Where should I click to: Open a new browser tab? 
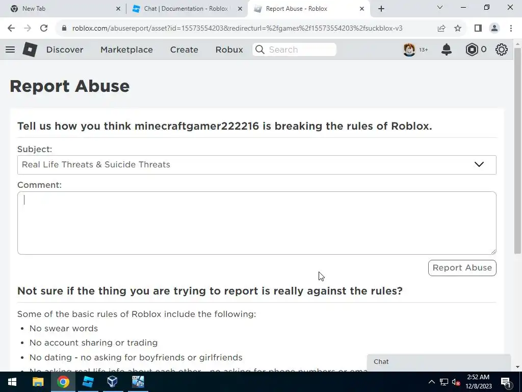[x=381, y=9]
